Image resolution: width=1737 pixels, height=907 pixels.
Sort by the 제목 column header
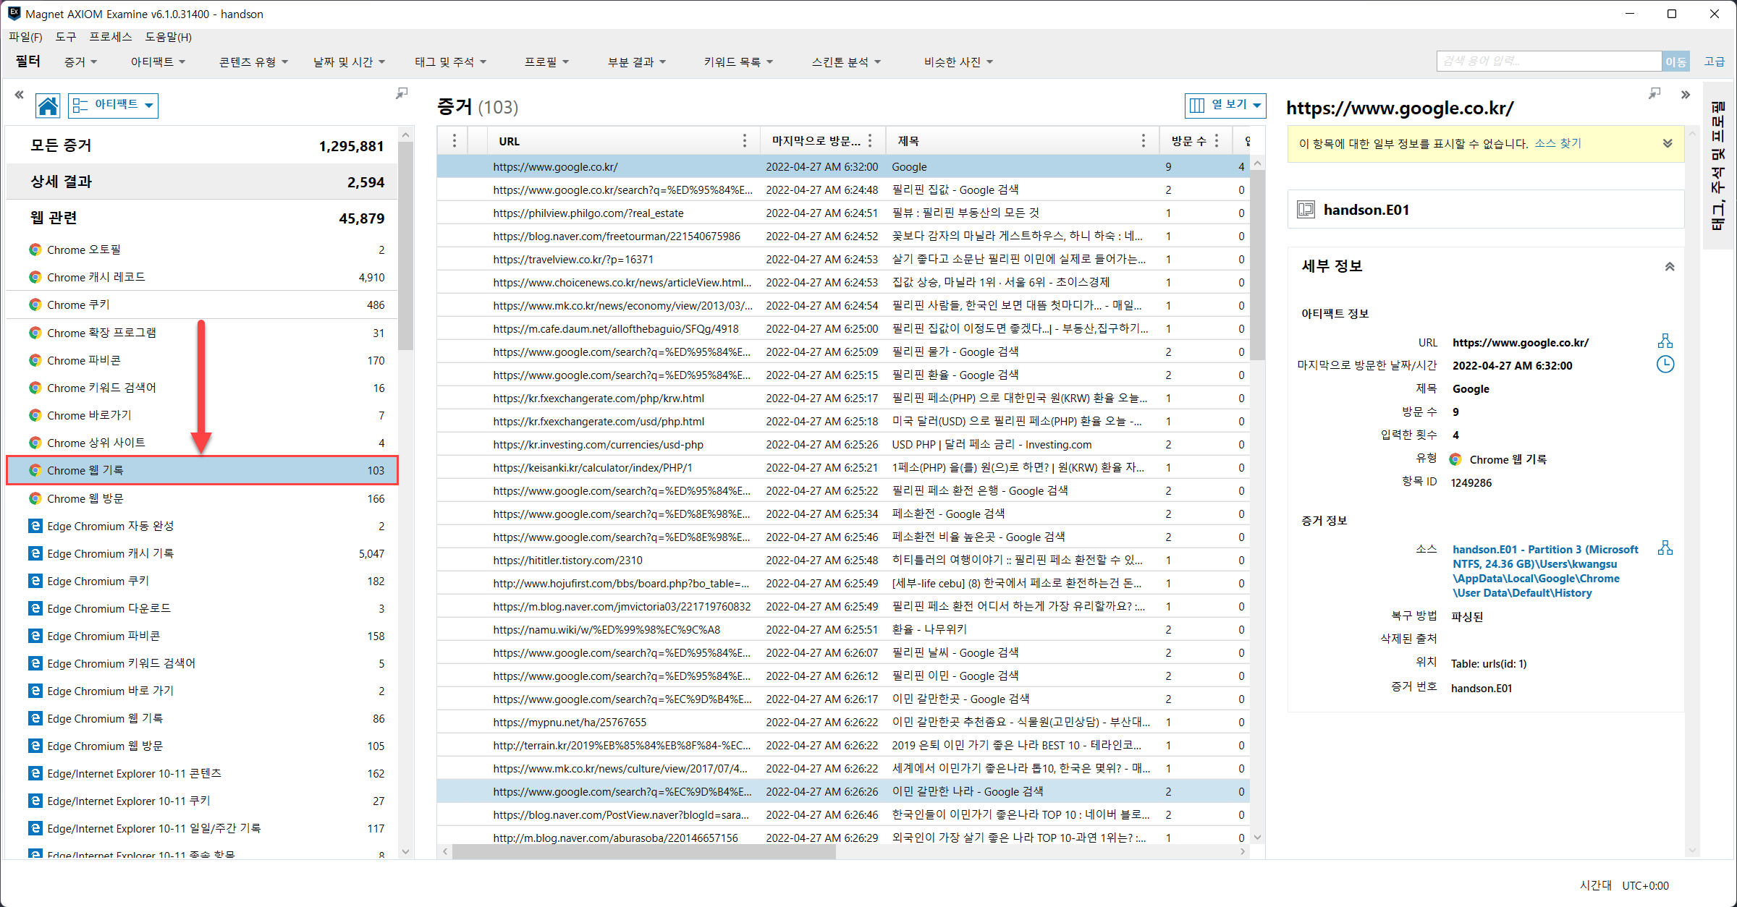tap(908, 141)
